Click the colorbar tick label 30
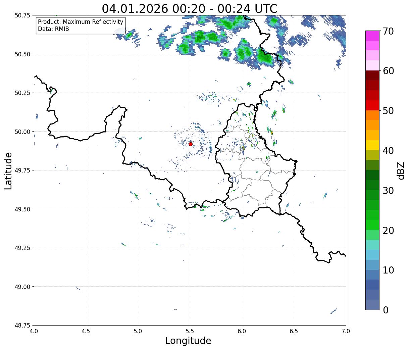 click(x=388, y=191)
